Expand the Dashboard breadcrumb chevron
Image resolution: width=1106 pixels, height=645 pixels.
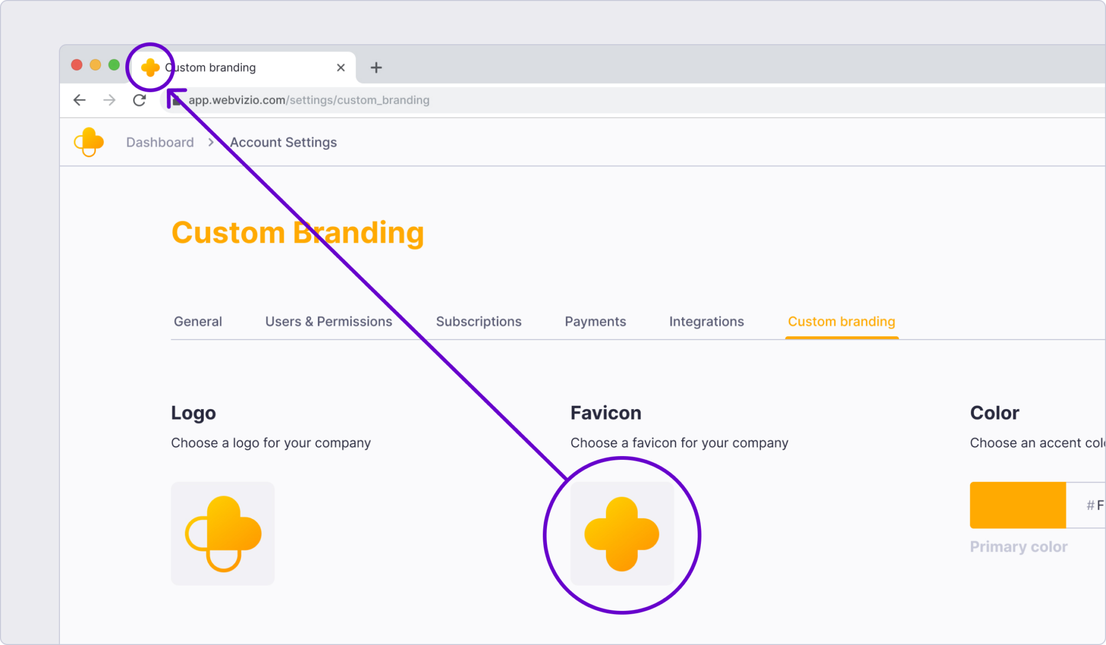pyautogui.click(x=210, y=142)
